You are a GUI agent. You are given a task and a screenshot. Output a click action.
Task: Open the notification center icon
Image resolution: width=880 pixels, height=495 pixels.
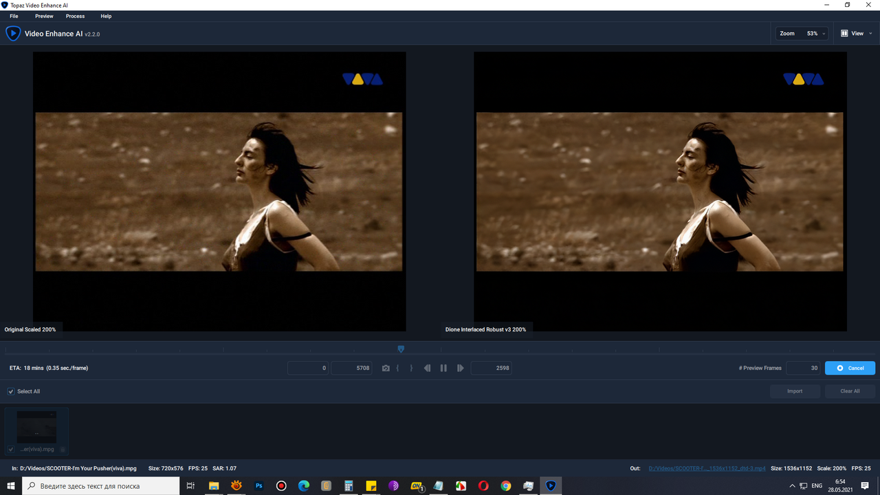pyautogui.click(x=865, y=485)
